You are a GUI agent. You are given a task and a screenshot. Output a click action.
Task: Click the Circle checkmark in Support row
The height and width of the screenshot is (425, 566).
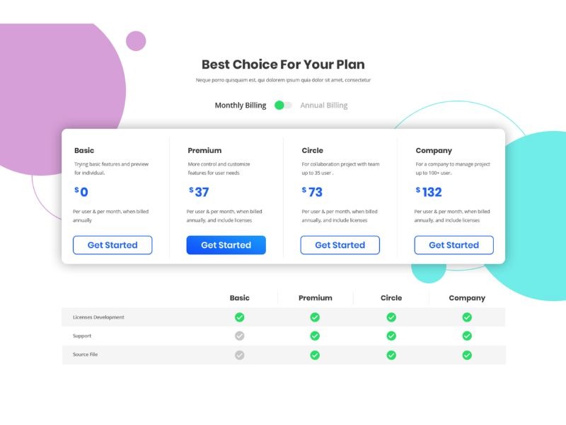pos(391,336)
